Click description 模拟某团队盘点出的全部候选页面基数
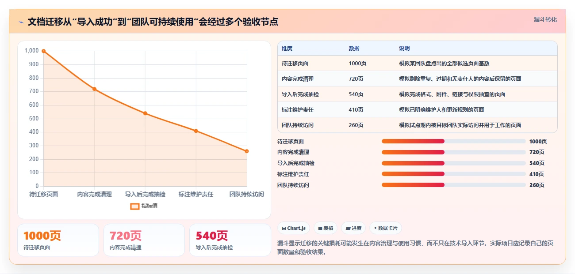Image resolution: width=575 pixels, height=274 pixels. click(444, 64)
